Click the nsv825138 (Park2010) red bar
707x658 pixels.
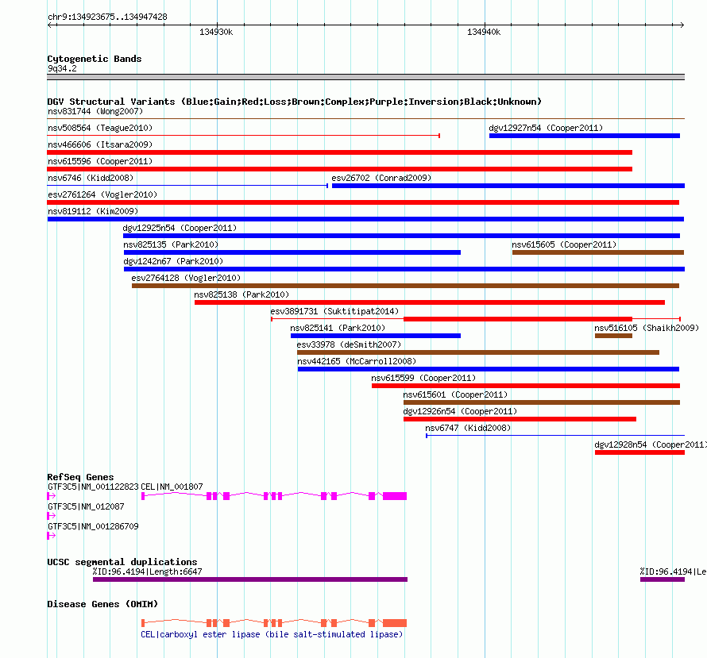click(430, 302)
